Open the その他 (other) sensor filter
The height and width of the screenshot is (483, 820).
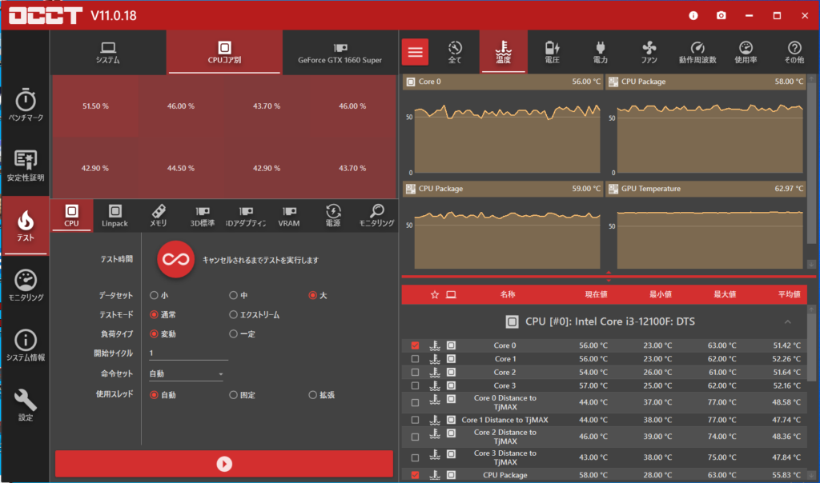coord(794,52)
